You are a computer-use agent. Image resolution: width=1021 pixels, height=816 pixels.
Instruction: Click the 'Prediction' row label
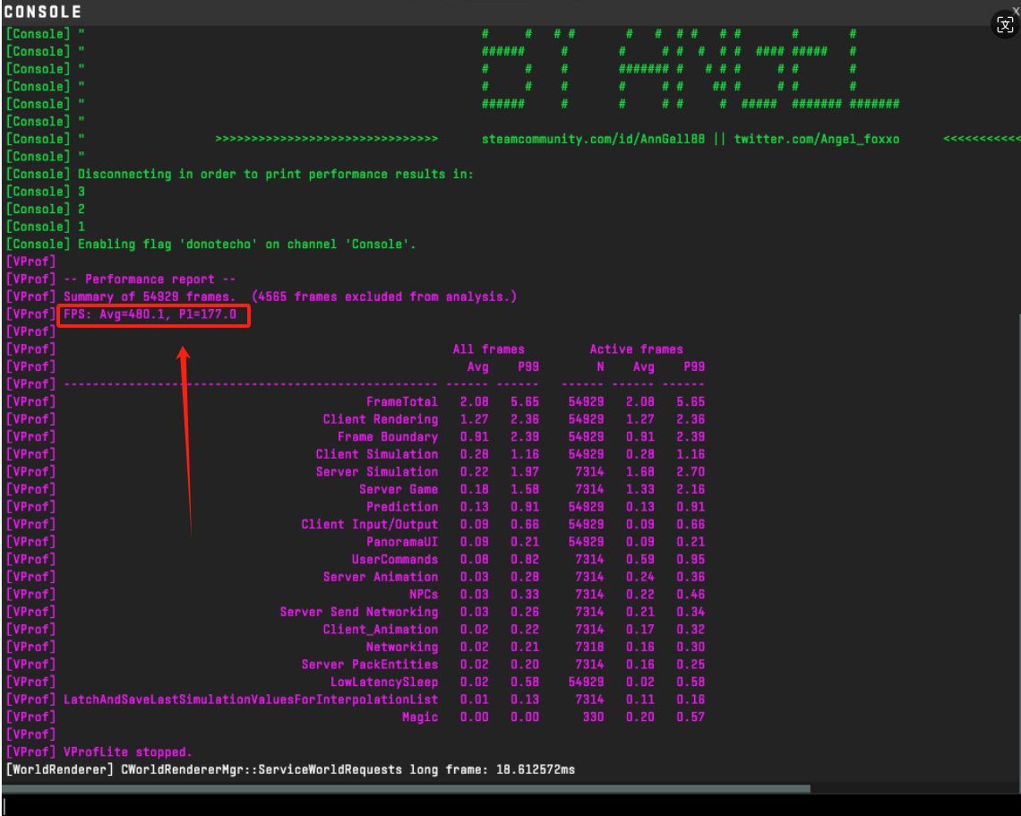tap(402, 507)
